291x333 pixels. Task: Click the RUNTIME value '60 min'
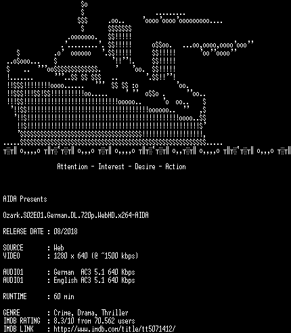click(64, 296)
